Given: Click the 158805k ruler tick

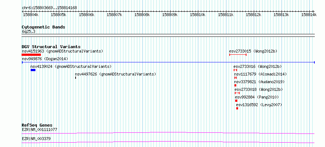Looking at the screenshot, I should (x=58, y=15).
